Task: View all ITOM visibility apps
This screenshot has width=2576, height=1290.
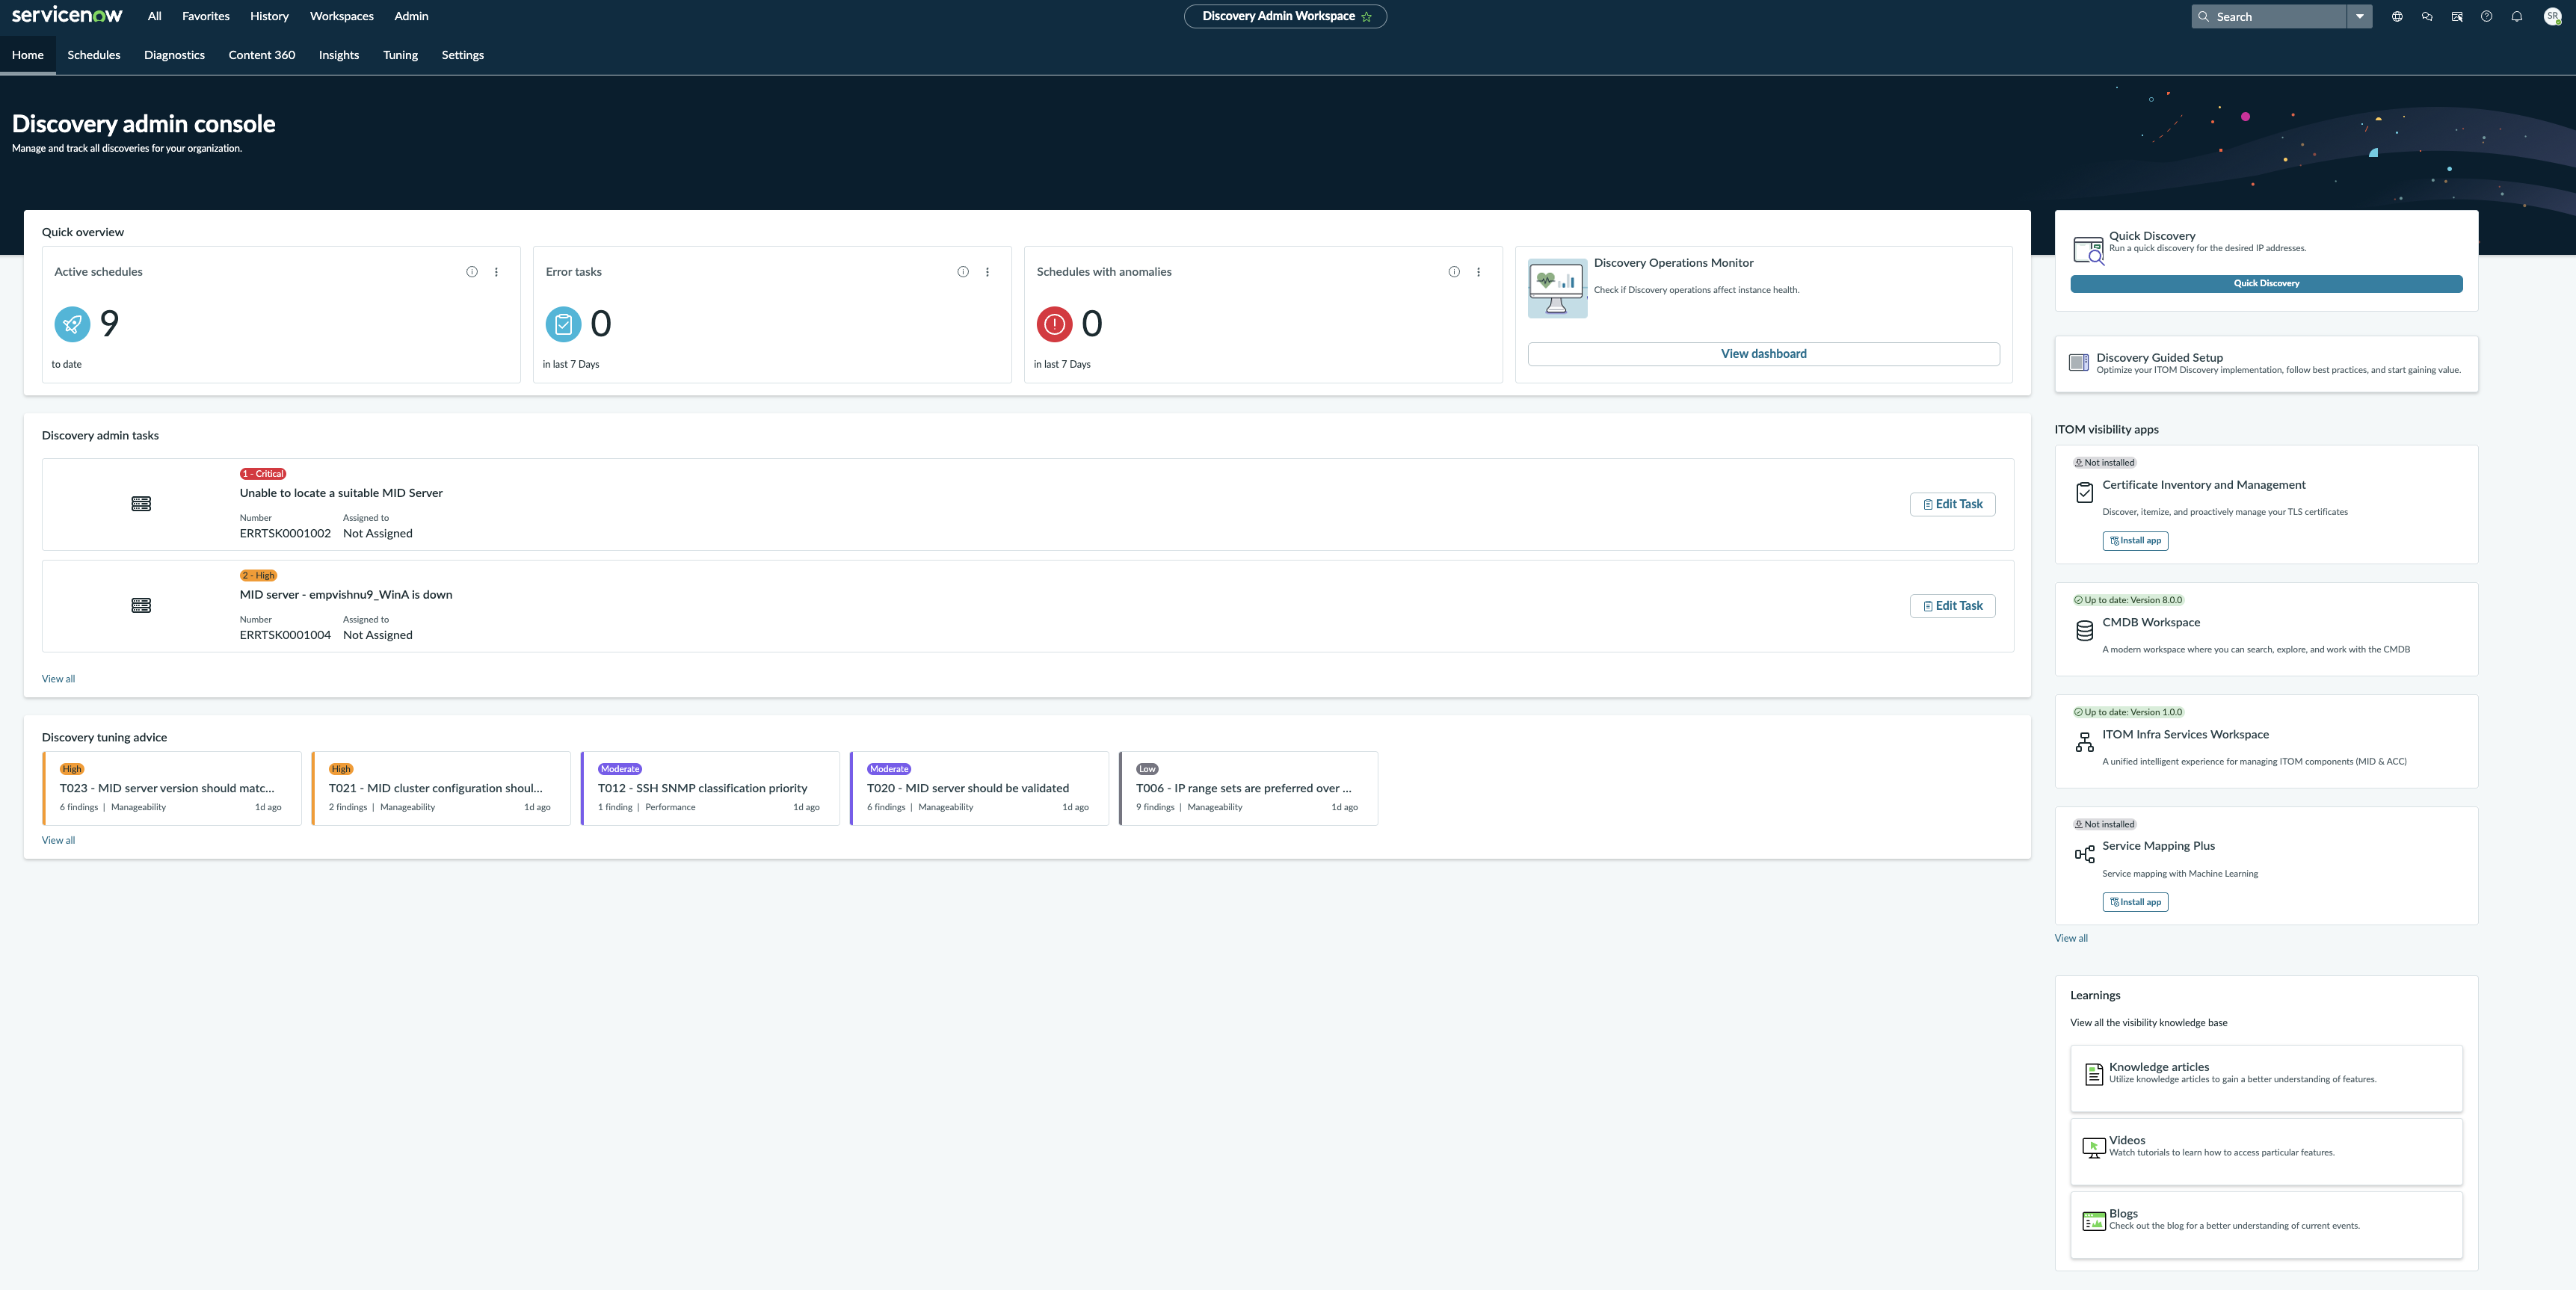Action: [x=2071, y=938]
